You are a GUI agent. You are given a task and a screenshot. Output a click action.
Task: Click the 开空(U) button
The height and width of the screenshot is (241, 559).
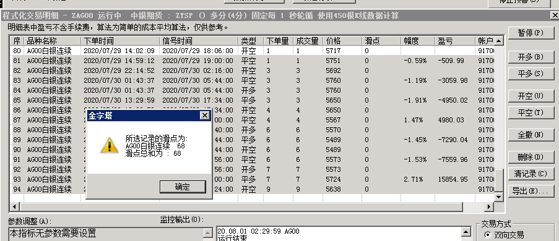531,96
